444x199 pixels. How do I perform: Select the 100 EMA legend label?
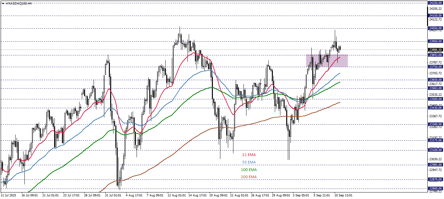pos(249,170)
